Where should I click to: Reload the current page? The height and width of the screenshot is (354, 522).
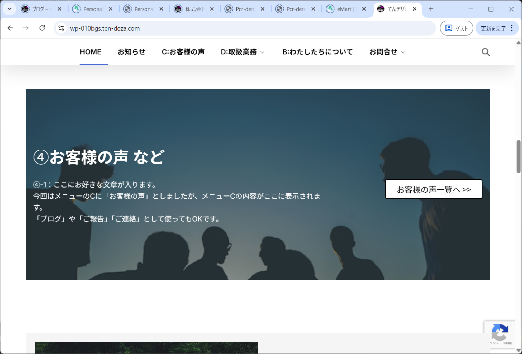(x=42, y=28)
